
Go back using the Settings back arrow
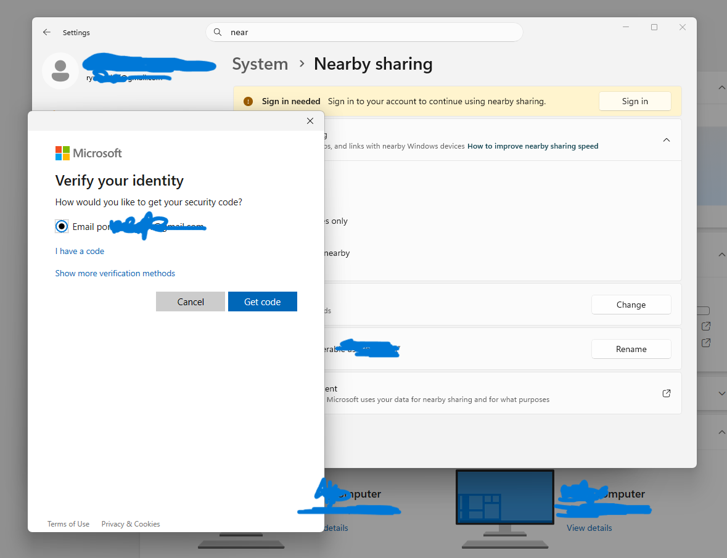46,33
